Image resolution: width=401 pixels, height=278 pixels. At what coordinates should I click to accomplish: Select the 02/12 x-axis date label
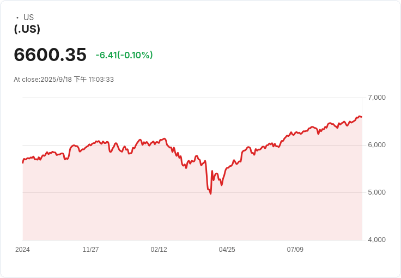[159, 250]
